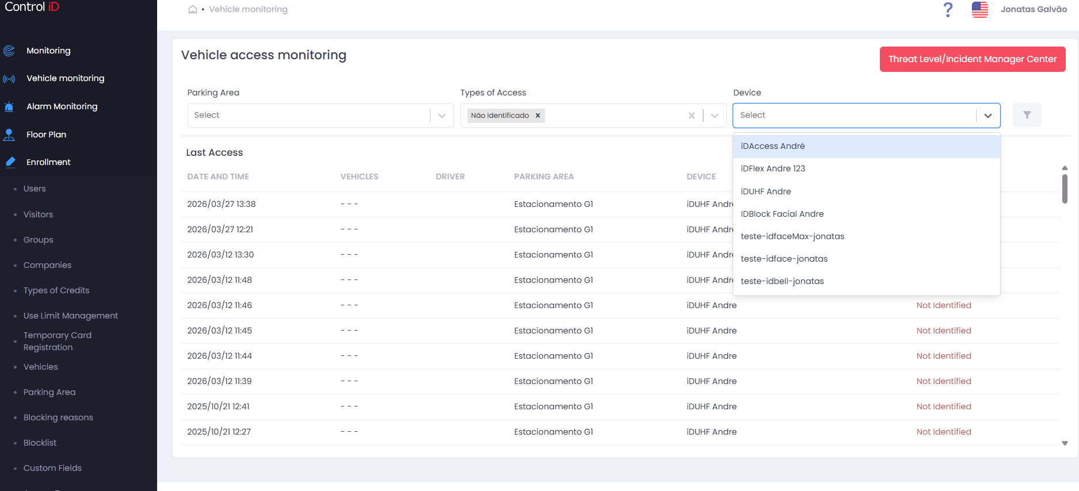The width and height of the screenshot is (1079, 491).
Task: Click the Vehicle monitoring signal icon
Action: [x=9, y=79]
